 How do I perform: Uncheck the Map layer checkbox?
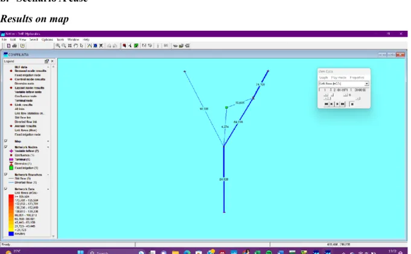click(5, 141)
